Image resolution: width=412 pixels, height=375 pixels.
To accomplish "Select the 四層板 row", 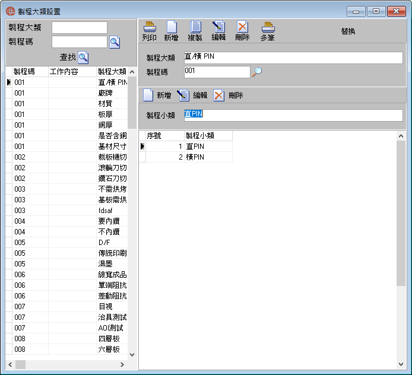I will pyautogui.click(x=66, y=338).
